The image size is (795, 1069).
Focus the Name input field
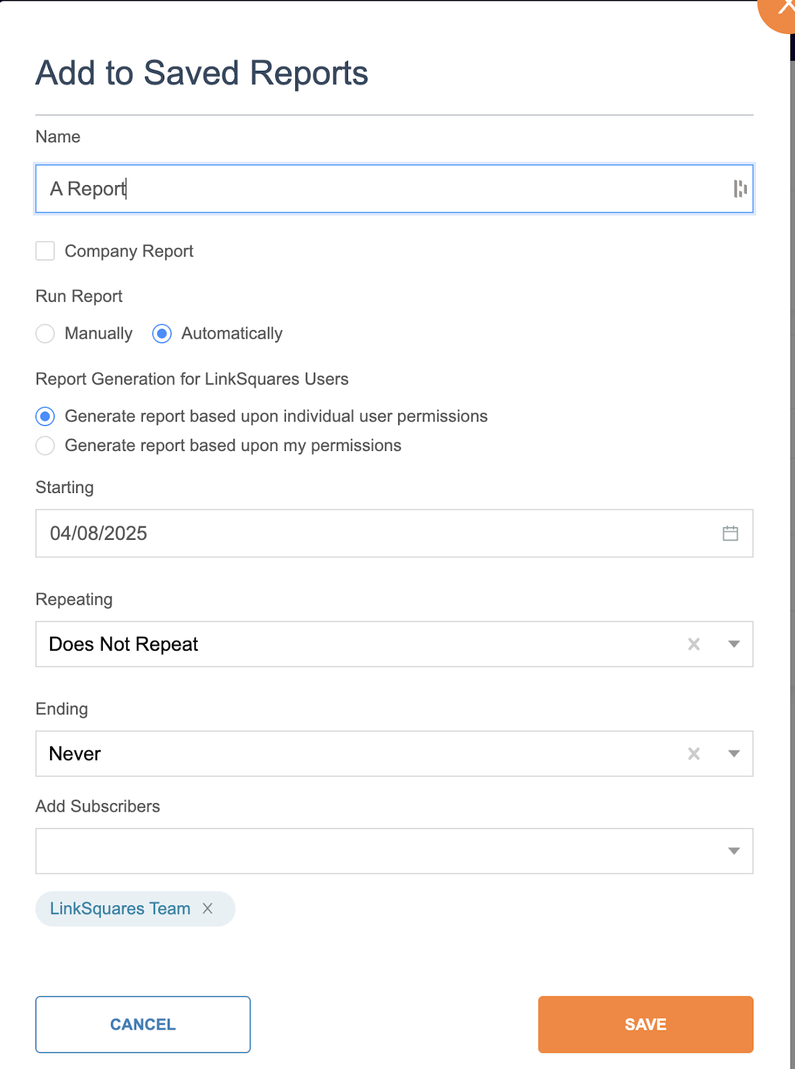coord(394,189)
